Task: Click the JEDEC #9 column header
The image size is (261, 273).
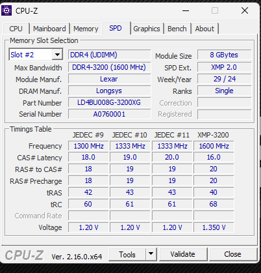Action: (88, 135)
